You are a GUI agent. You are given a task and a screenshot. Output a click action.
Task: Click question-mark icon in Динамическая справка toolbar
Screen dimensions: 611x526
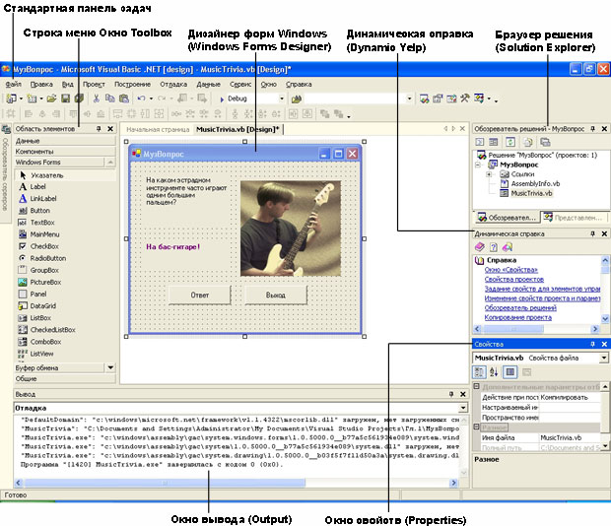click(494, 247)
